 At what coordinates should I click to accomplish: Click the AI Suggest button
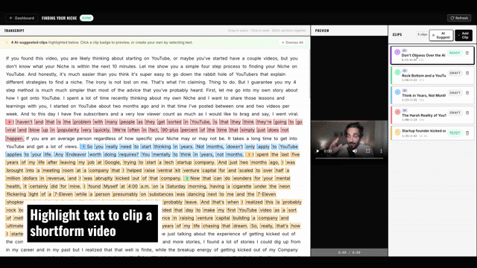441,35
